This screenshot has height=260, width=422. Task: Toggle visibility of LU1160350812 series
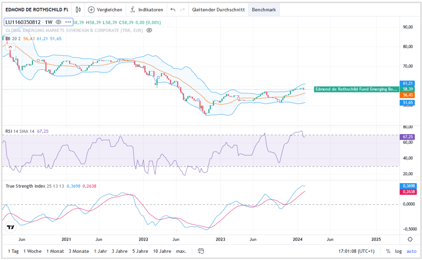click(59, 22)
